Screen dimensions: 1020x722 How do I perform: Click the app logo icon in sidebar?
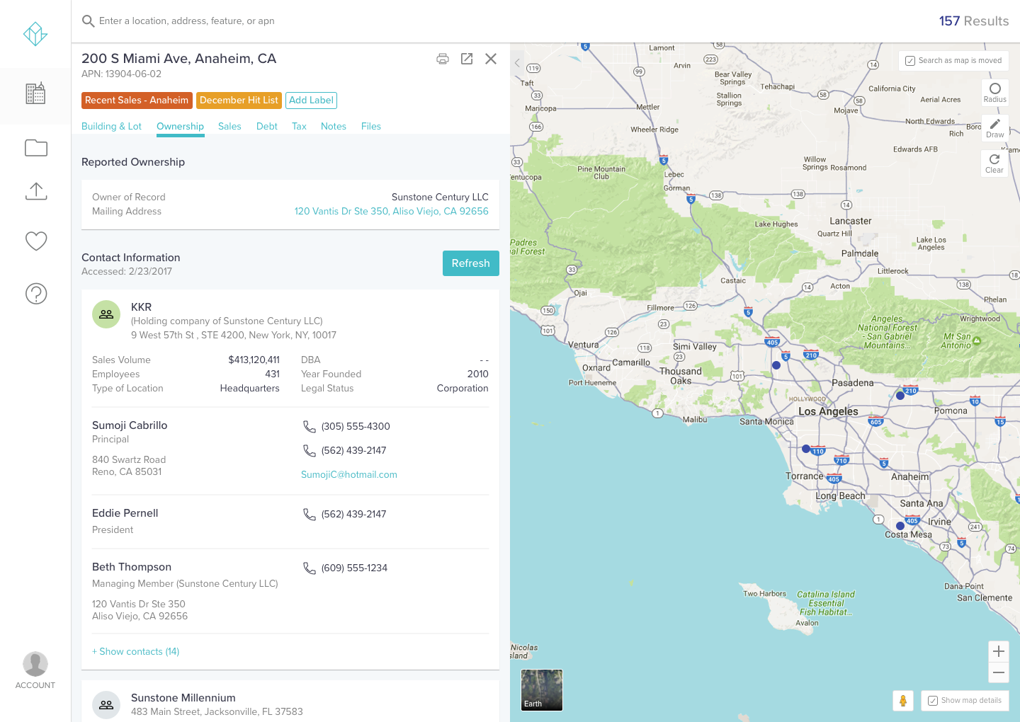point(35,34)
